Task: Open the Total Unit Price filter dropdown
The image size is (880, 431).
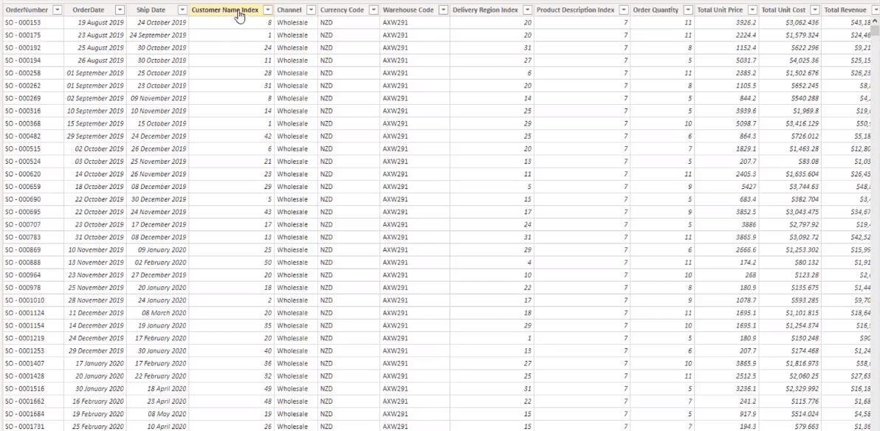Action: [x=752, y=10]
